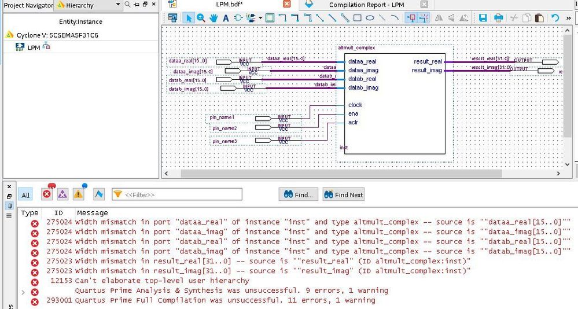Close the LPM.bdf tab
The width and height of the screenshot is (578, 309).
[286, 5]
